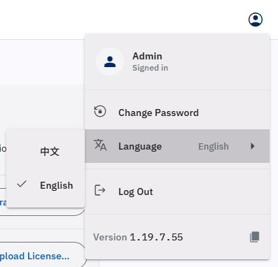Copy the version number via copy icon

tap(254, 237)
